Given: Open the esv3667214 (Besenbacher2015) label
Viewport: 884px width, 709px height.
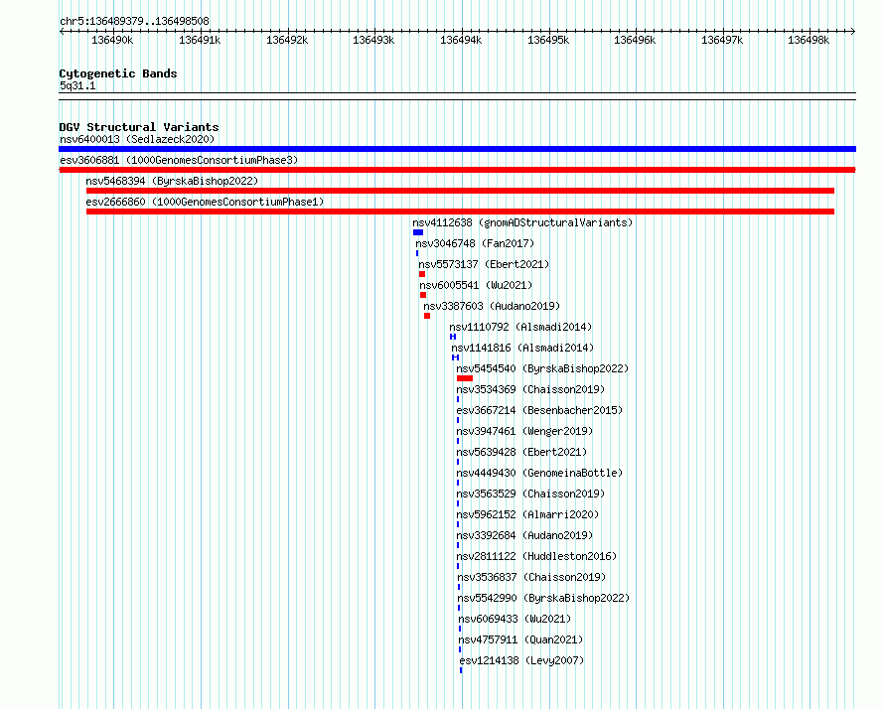Looking at the screenshot, I should [539, 410].
